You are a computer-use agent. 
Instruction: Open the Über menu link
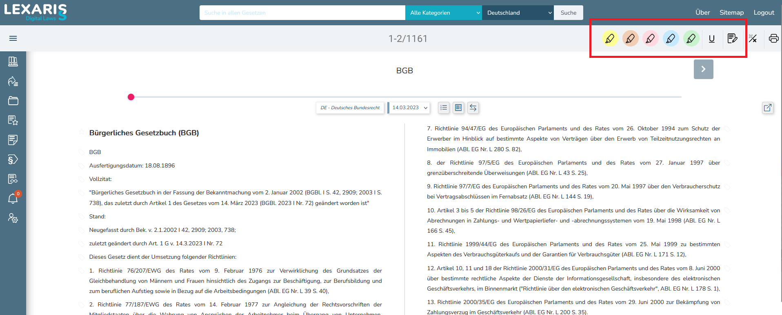(702, 13)
